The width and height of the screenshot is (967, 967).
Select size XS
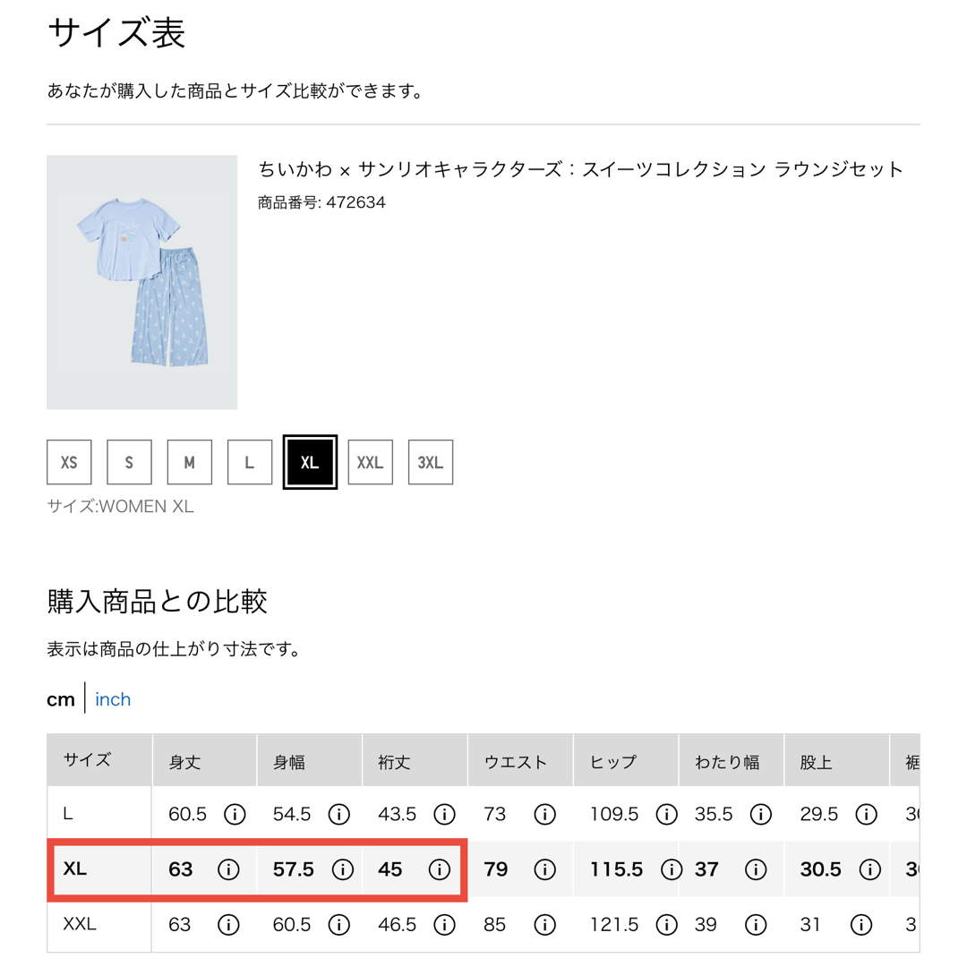[x=69, y=462]
